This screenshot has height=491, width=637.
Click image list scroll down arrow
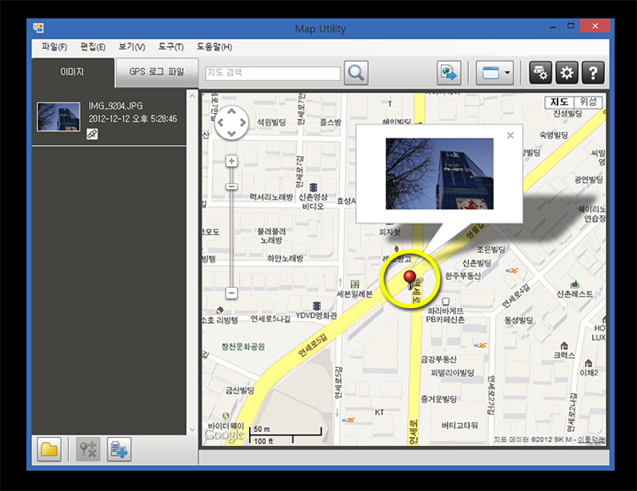coord(192,429)
